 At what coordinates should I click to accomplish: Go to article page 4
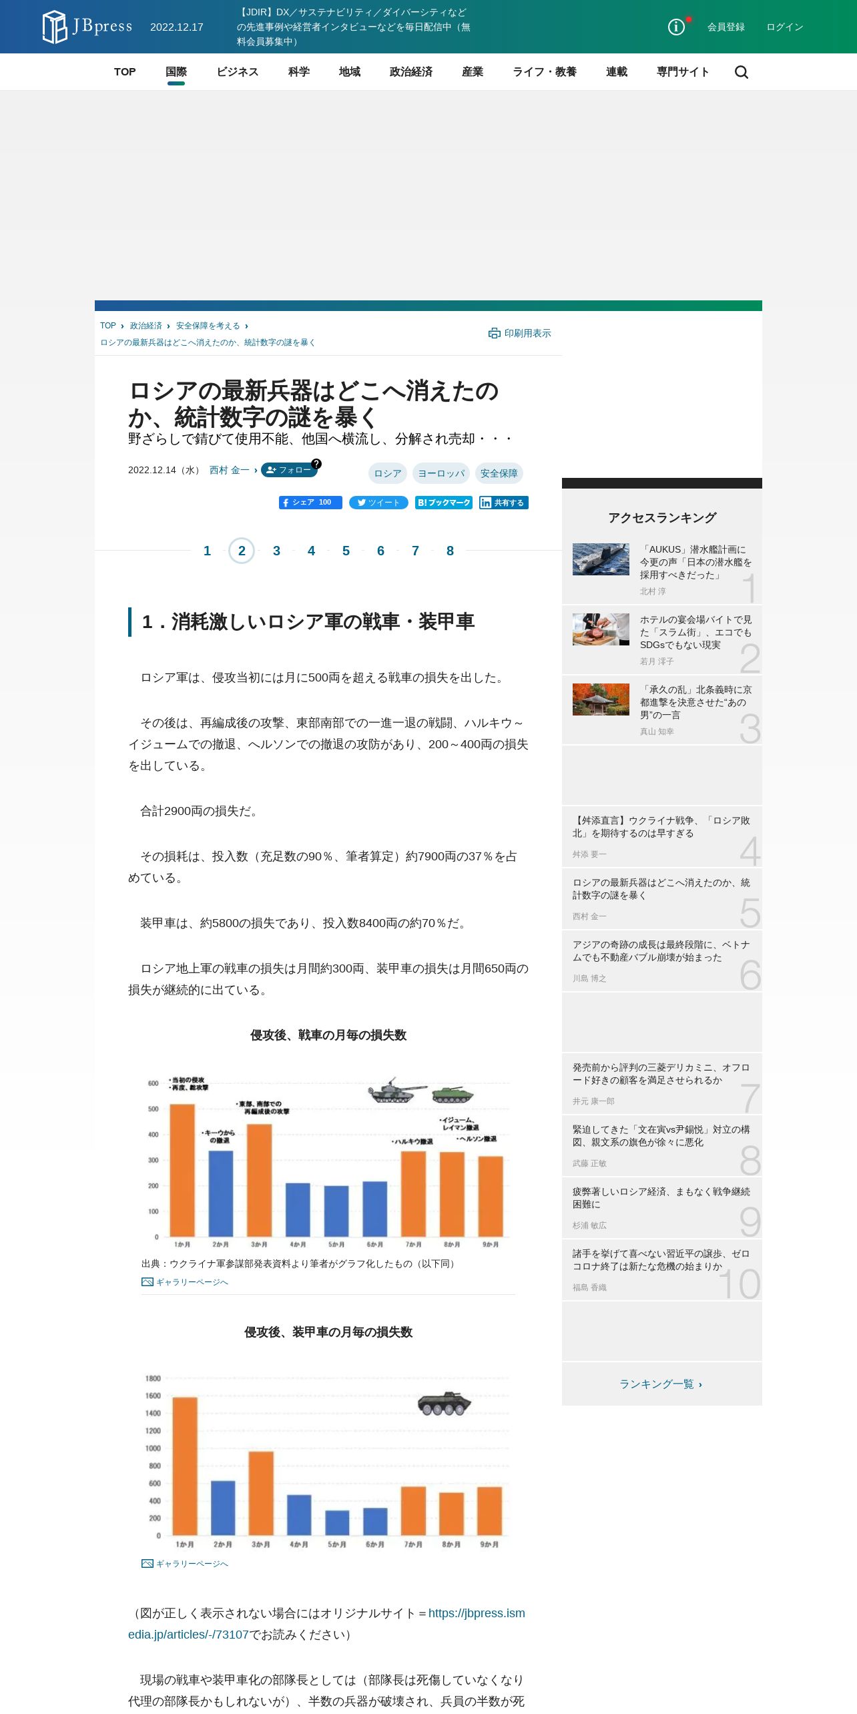click(311, 551)
